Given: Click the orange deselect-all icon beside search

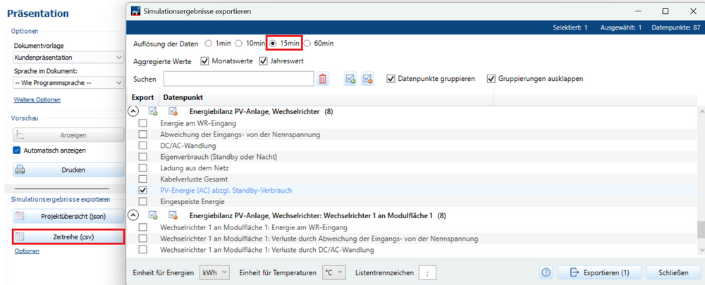Looking at the screenshot, I should coord(367,79).
